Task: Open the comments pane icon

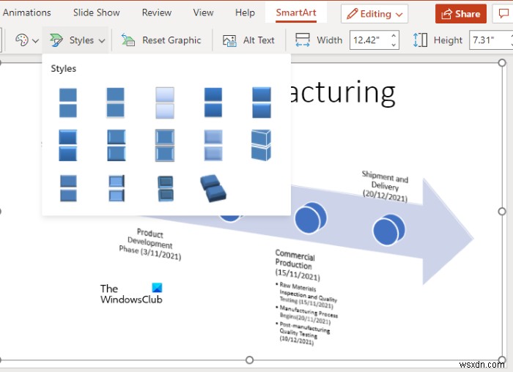Action: 504,14
